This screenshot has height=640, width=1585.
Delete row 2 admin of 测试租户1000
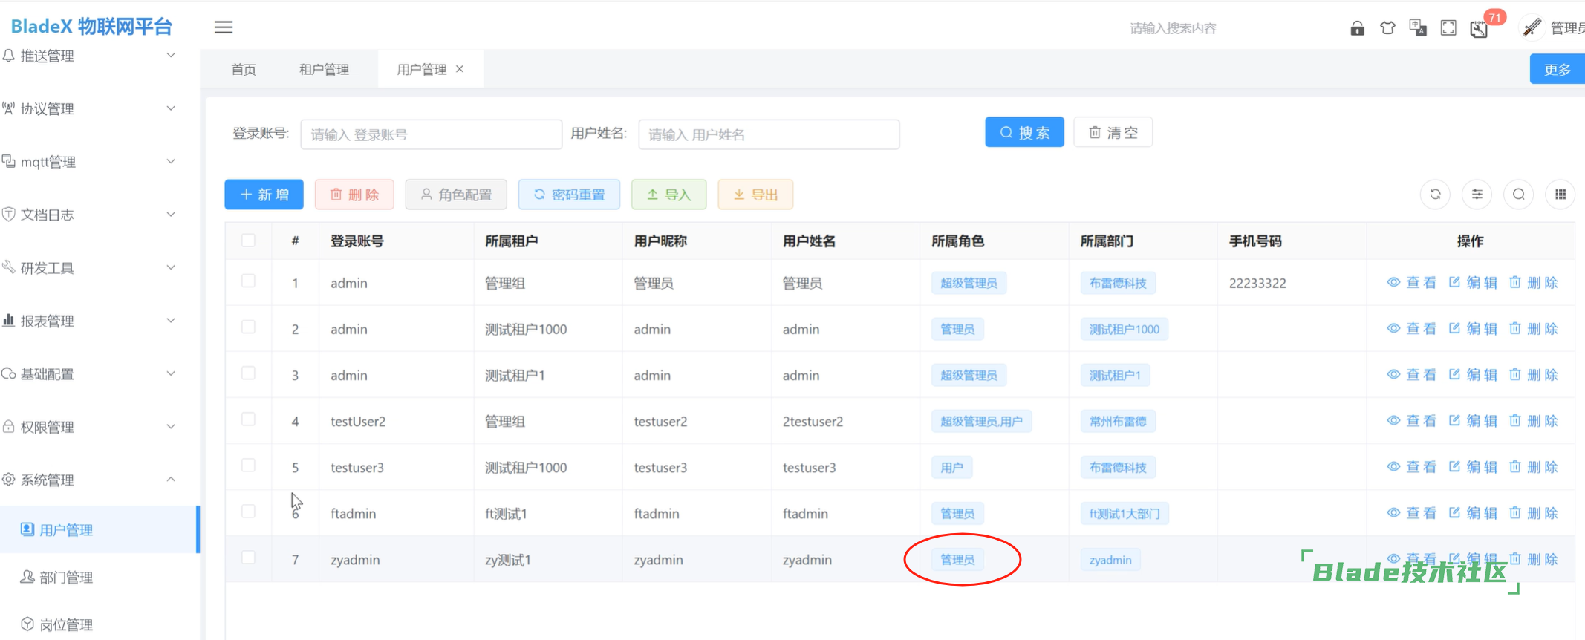(1533, 329)
